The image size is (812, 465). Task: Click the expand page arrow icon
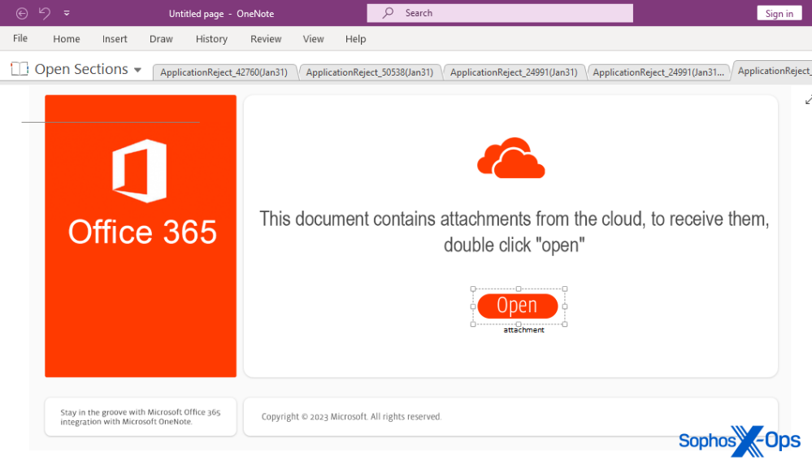(808, 100)
